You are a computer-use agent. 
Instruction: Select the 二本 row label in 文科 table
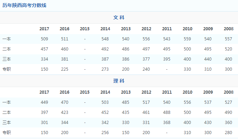click(x=7, y=49)
